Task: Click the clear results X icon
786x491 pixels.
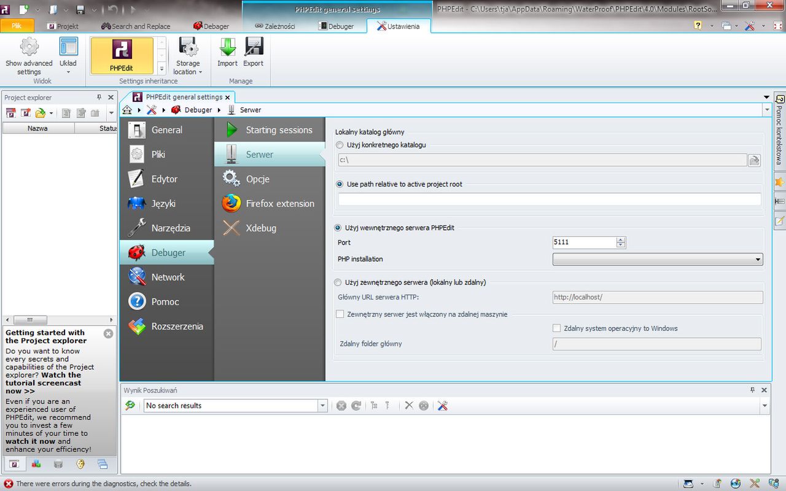Action: 409,406
